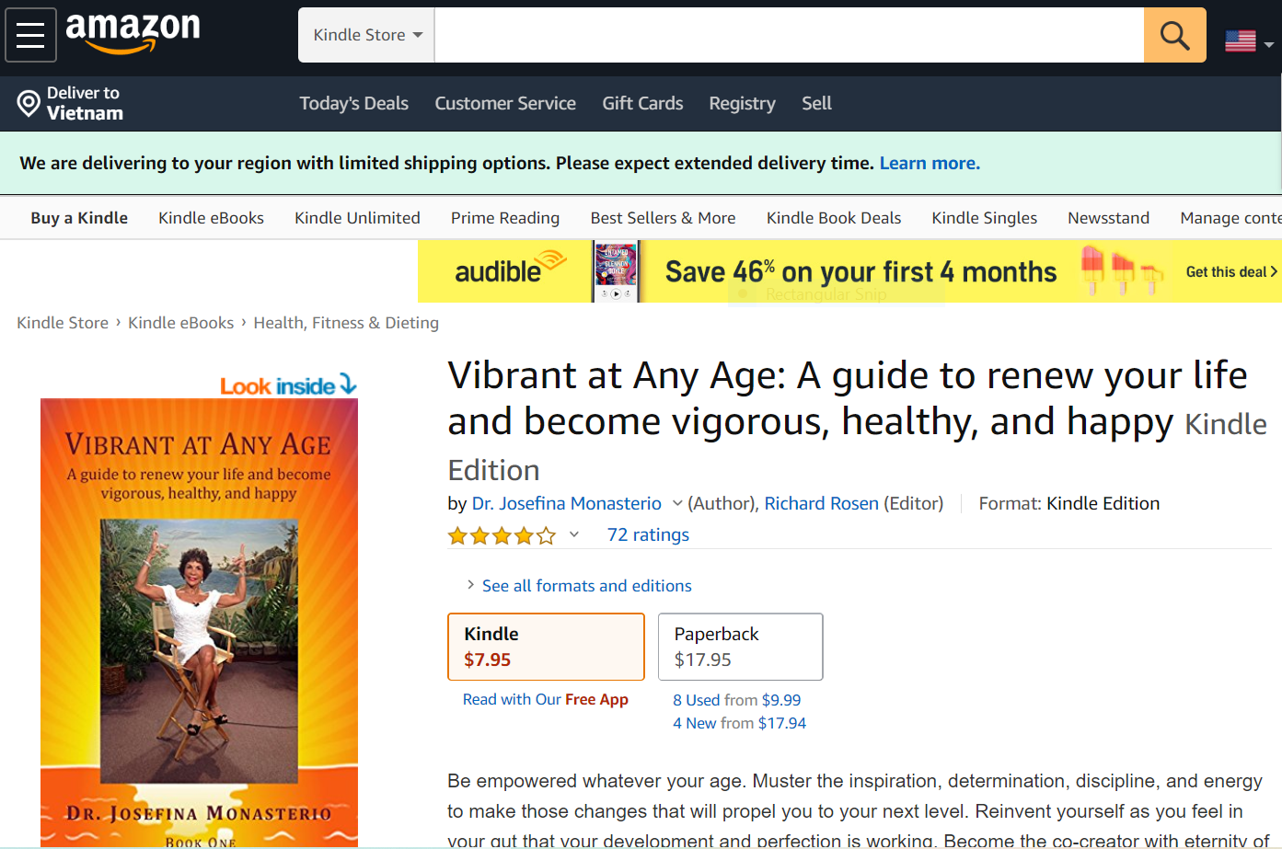Open Buy a Kindle tab
1282x849 pixels.
(79, 218)
